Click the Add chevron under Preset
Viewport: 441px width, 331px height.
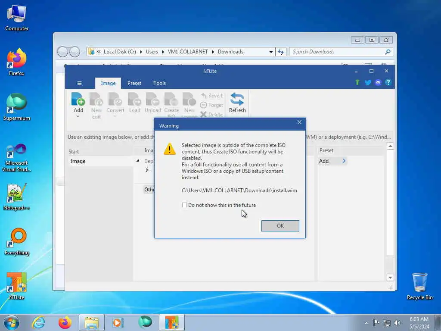click(344, 161)
